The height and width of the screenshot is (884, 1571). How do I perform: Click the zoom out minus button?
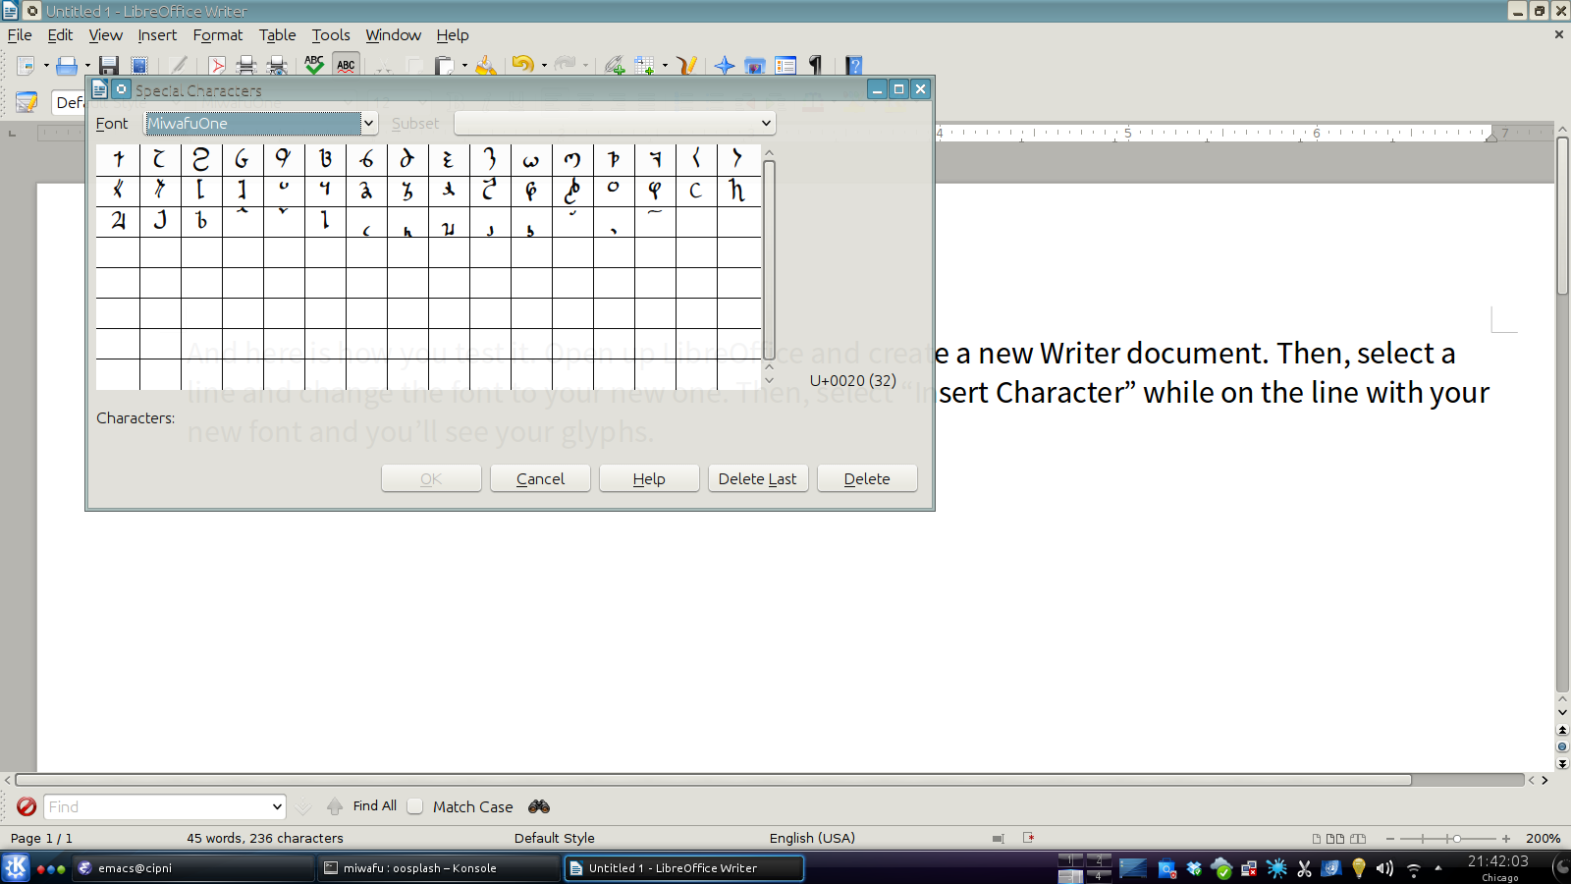click(1390, 839)
